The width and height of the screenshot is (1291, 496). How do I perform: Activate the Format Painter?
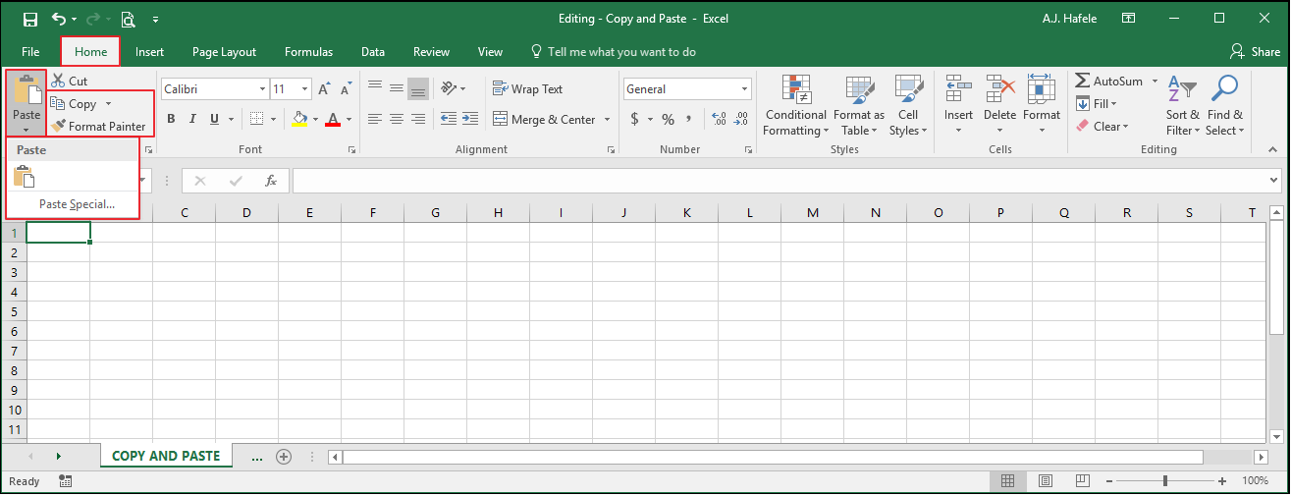pos(98,127)
